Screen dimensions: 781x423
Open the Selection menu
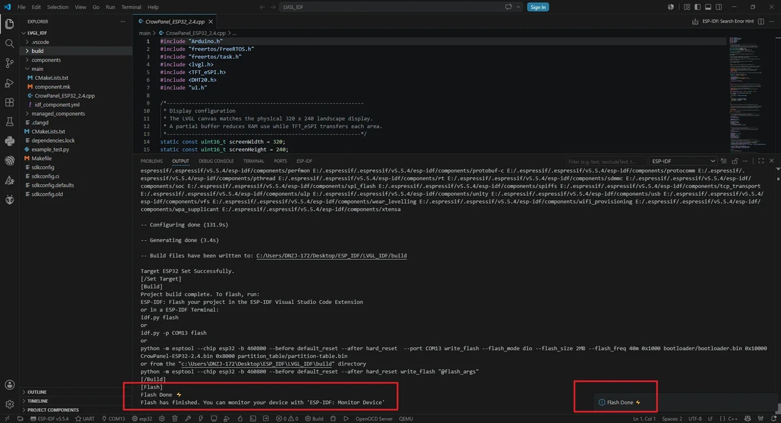[x=57, y=7]
